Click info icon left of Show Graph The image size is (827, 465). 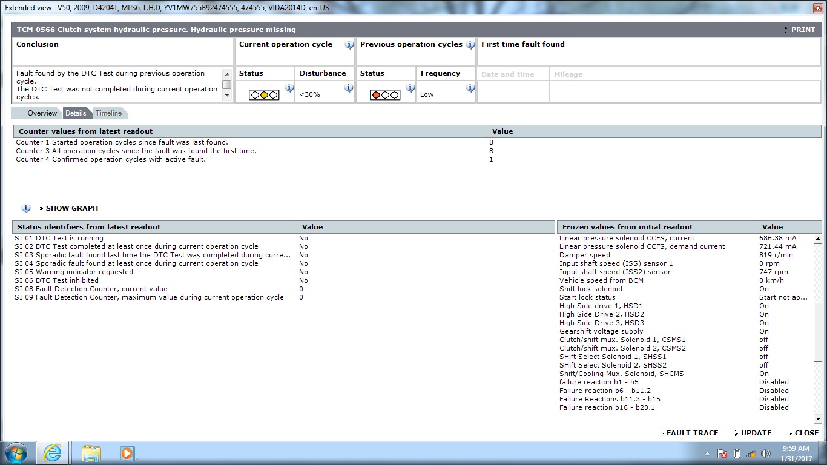tap(26, 208)
